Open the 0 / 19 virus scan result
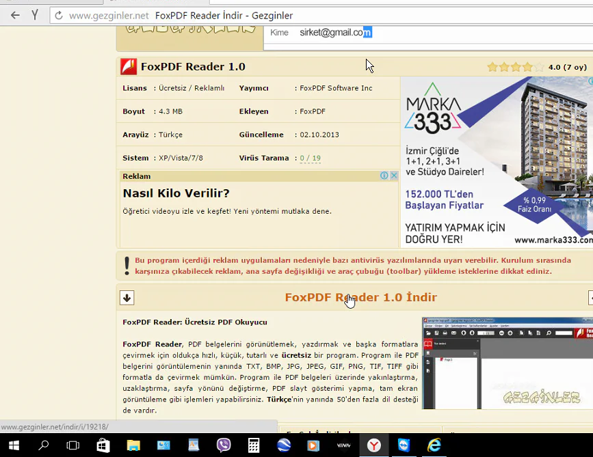 point(310,158)
